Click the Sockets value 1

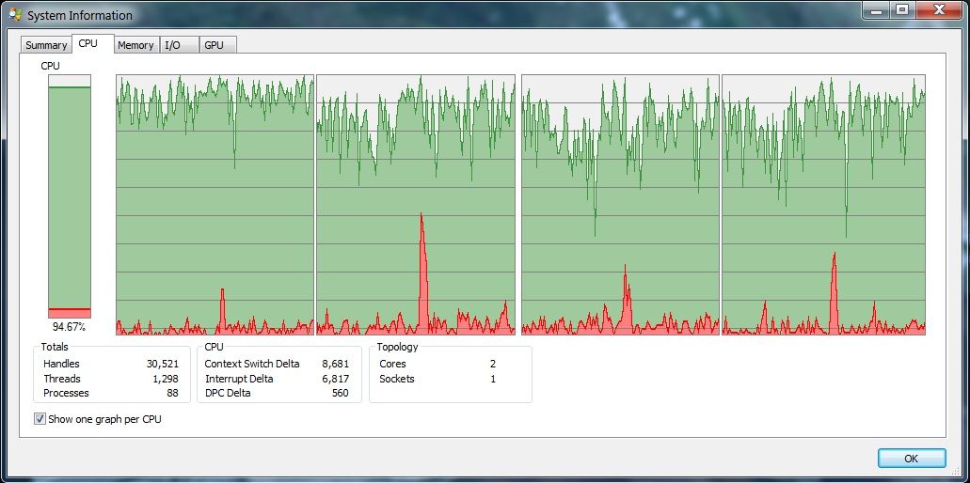(x=493, y=379)
